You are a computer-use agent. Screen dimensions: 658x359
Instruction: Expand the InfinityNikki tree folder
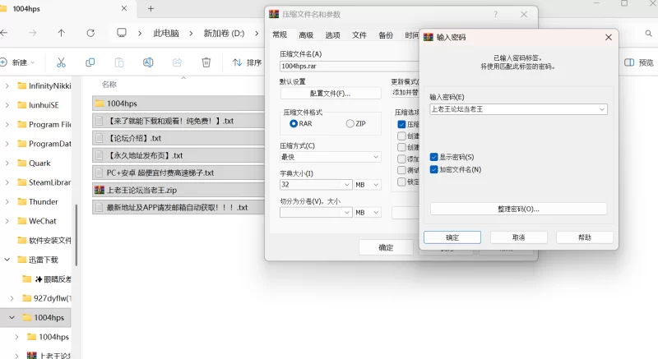(x=7, y=86)
